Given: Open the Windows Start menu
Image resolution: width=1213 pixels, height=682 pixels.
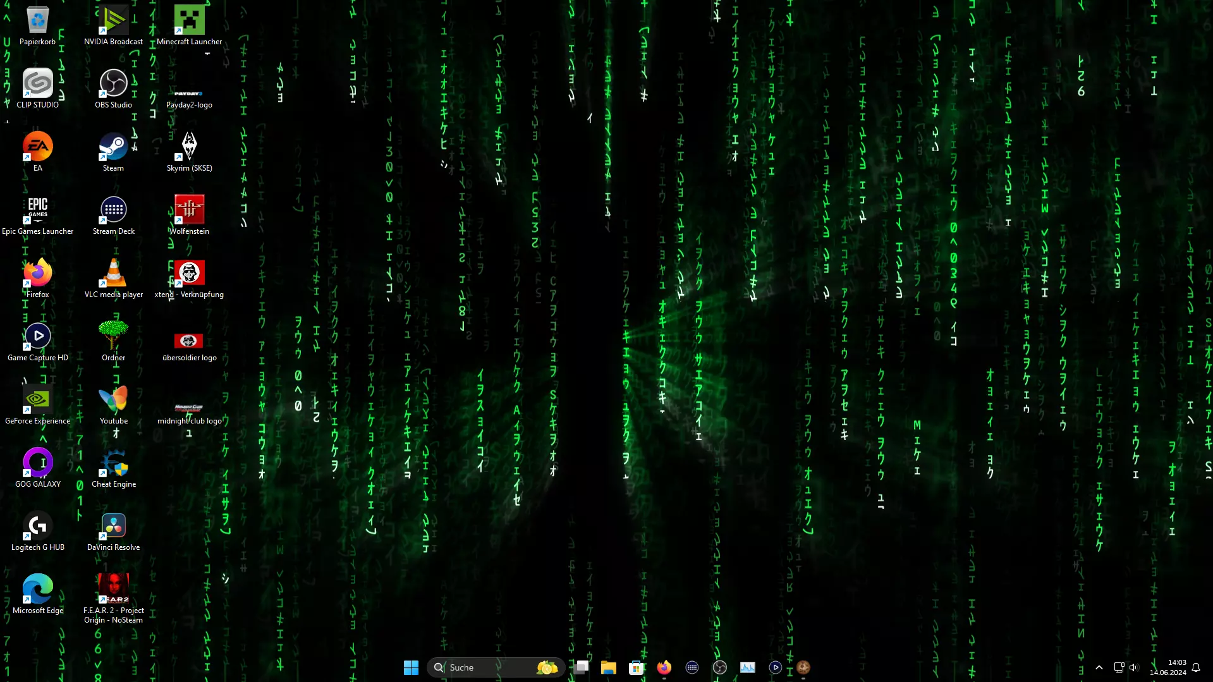Looking at the screenshot, I should pos(411,667).
